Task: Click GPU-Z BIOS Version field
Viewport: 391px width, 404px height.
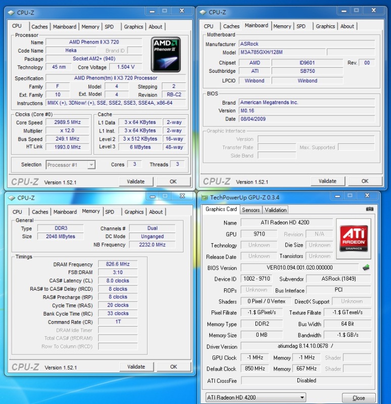Action: click(299, 267)
